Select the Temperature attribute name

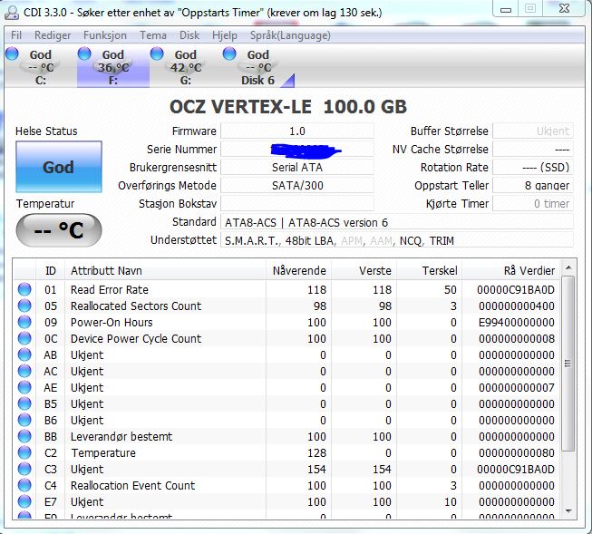[x=103, y=452]
